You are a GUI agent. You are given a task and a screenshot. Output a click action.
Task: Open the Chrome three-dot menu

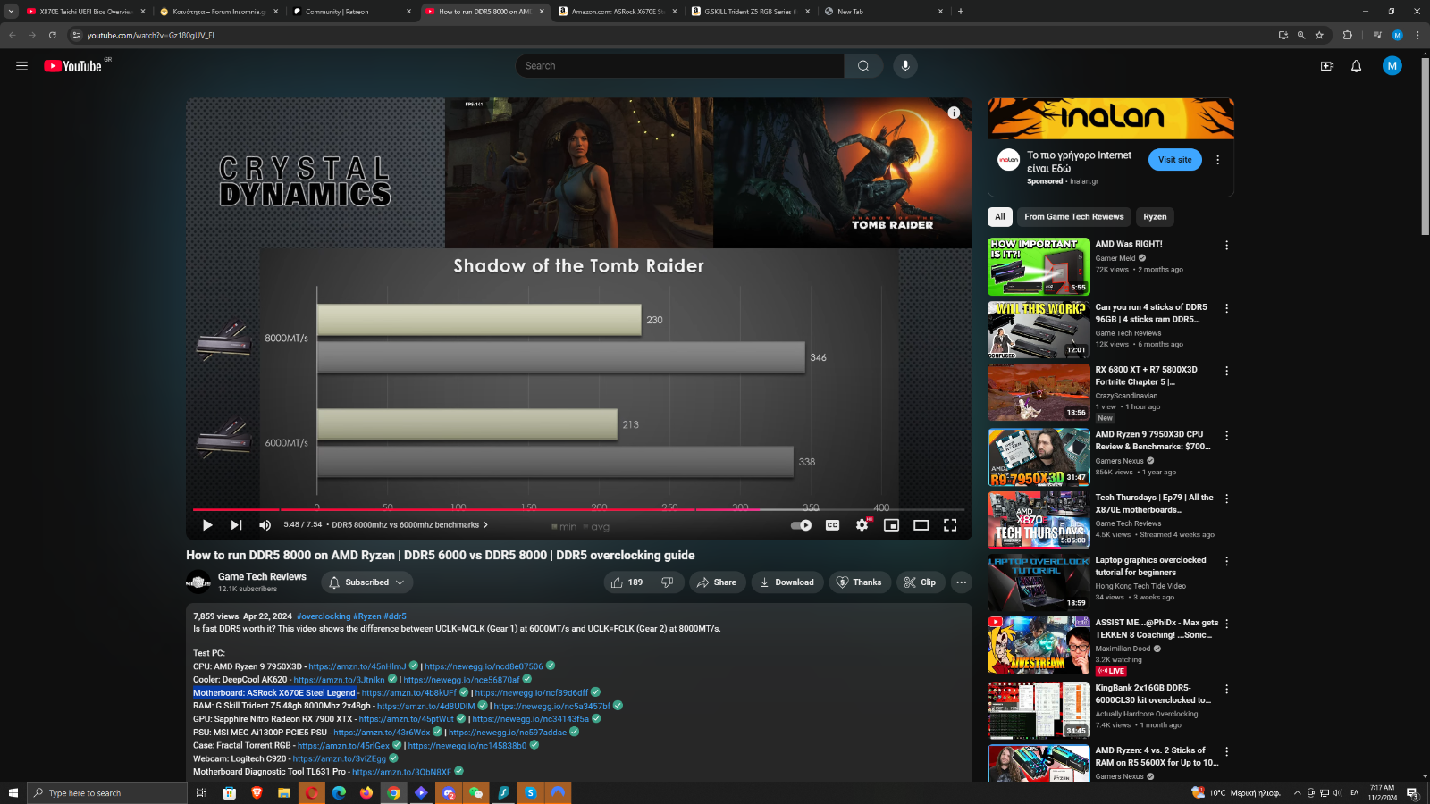pos(1417,35)
